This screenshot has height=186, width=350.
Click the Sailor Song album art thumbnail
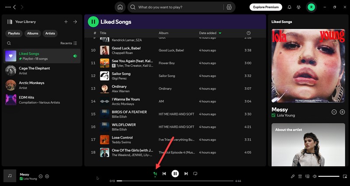click(105, 76)
